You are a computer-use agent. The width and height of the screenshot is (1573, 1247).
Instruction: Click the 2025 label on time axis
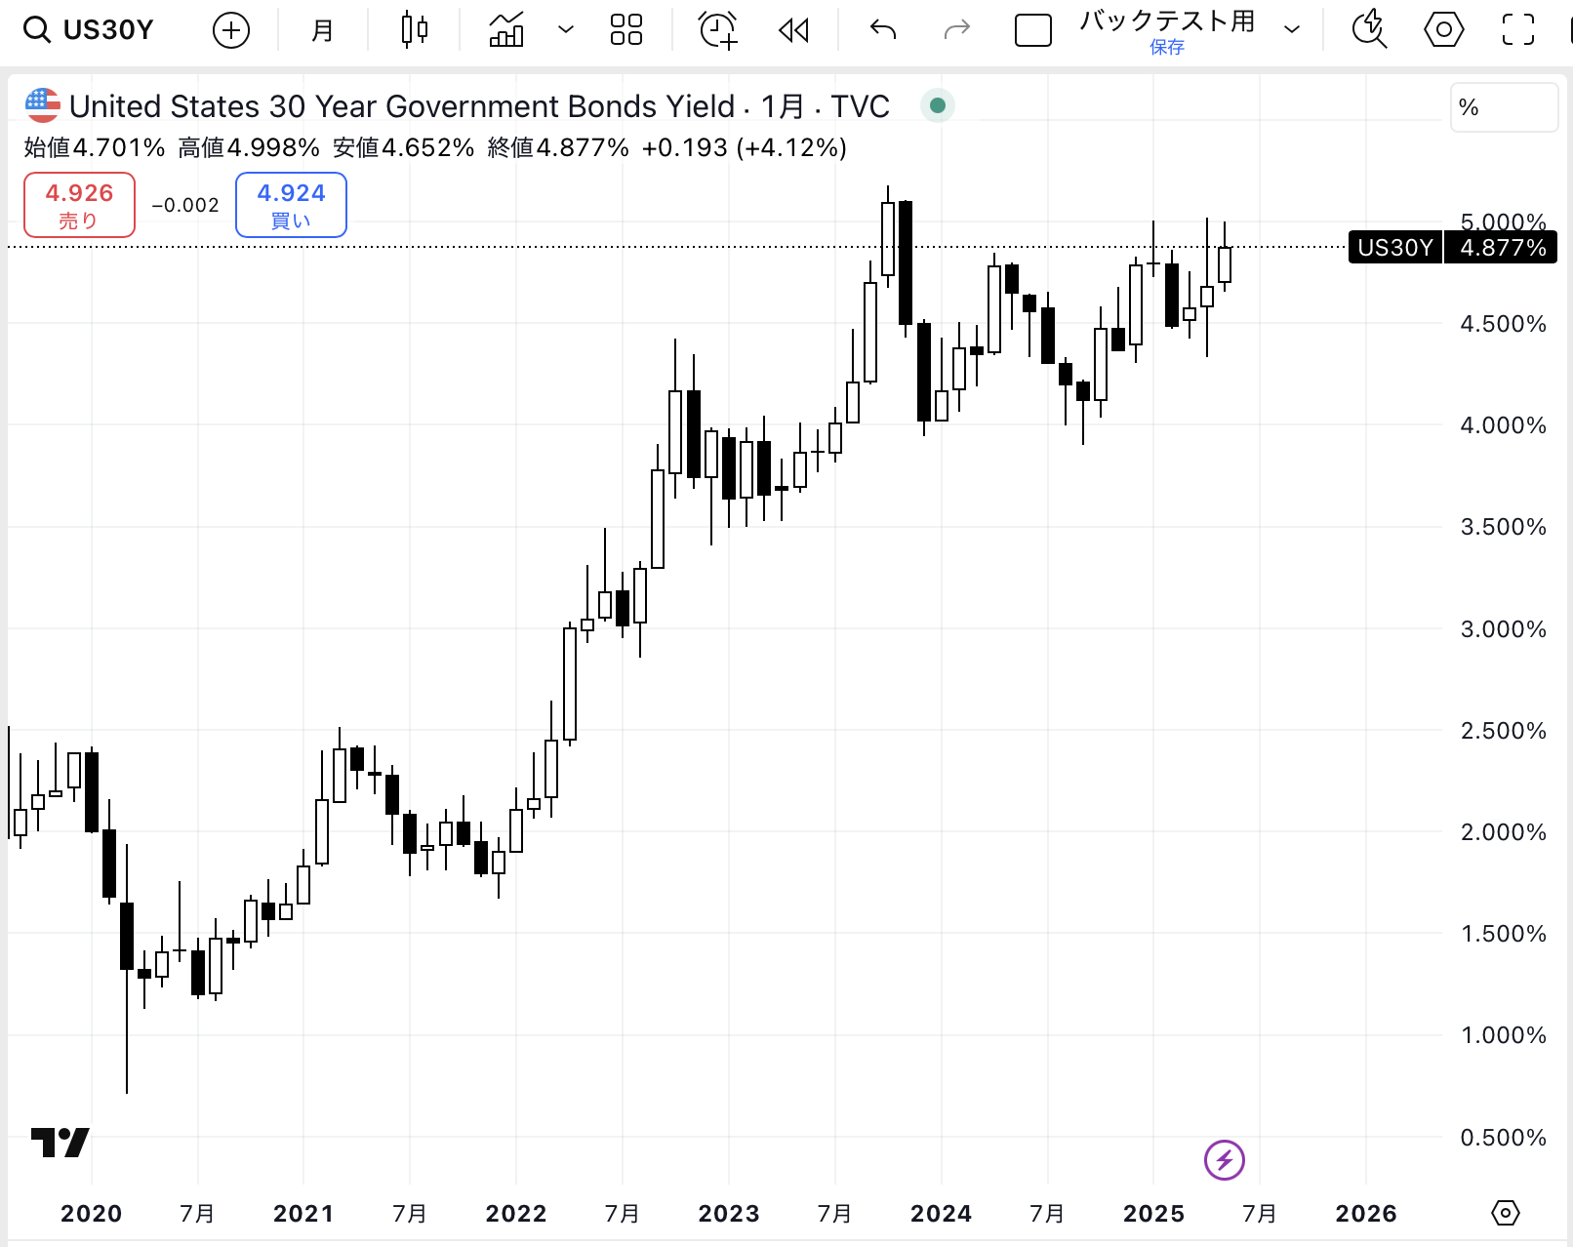[x=1153, y=1214]
